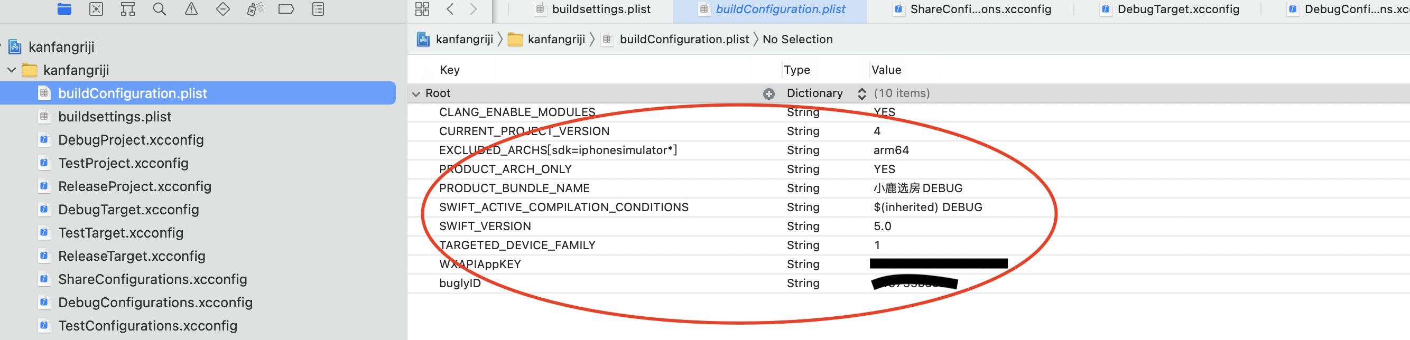1410x340 pixels.
Task: Open the Project navigator folder icon
Action: pos(64,10)
